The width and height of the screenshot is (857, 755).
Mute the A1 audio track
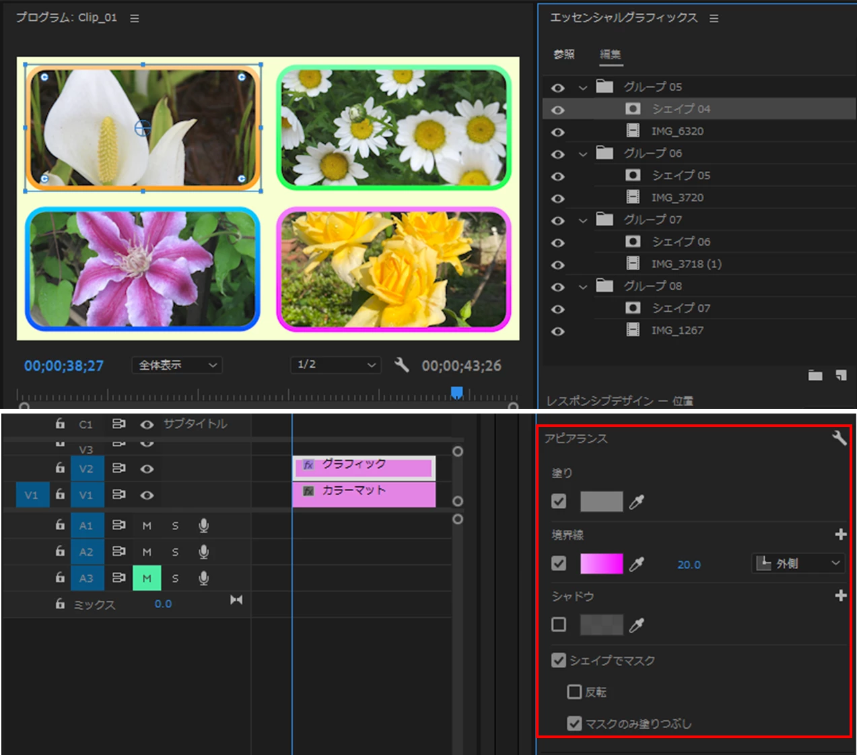pyautogui.click(x=147, y=525)
